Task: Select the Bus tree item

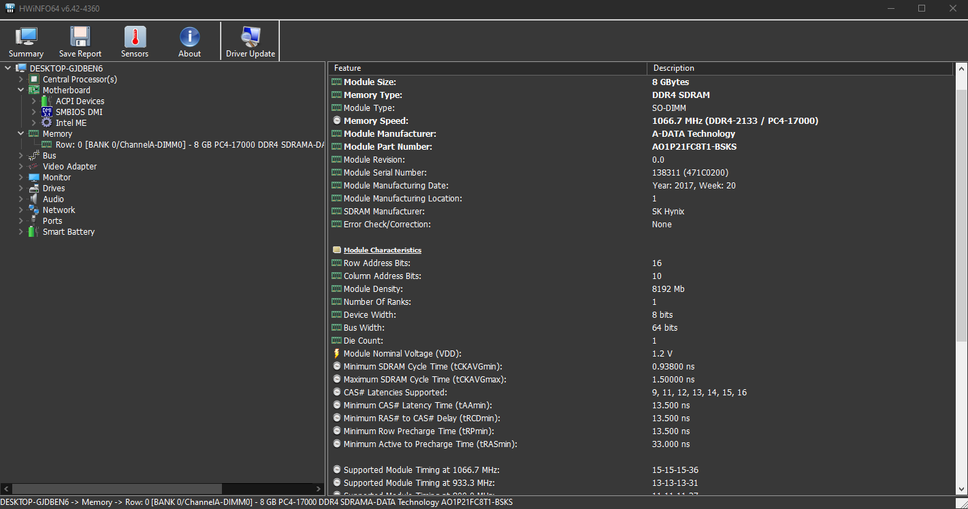Action: [50, 155]
